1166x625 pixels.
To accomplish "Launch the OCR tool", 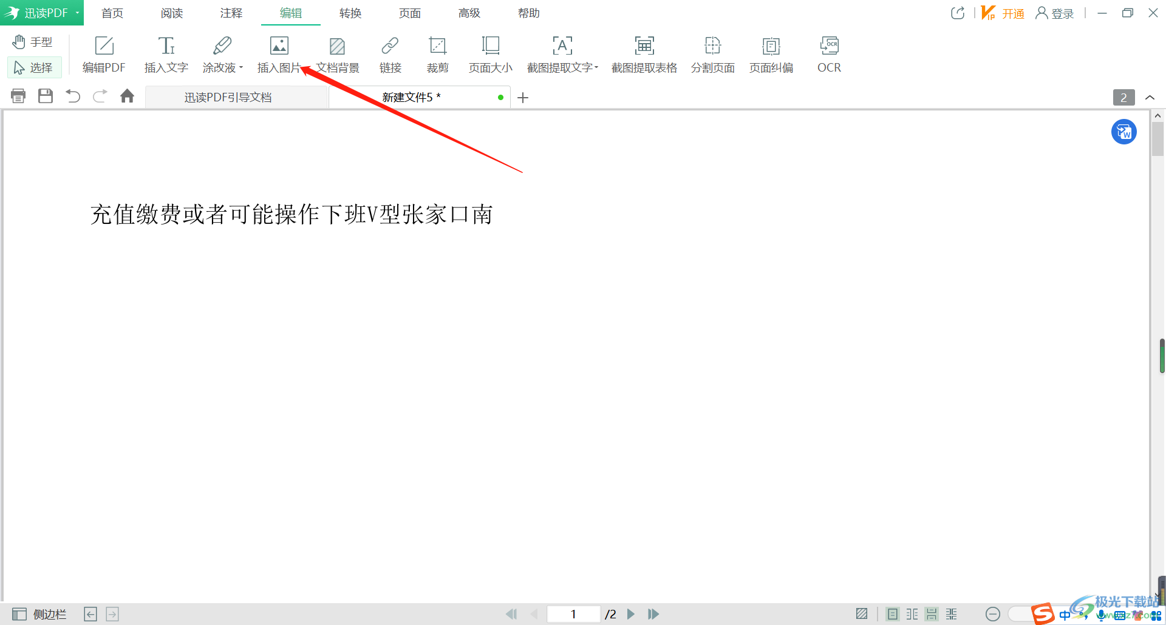I will point(829,55).
